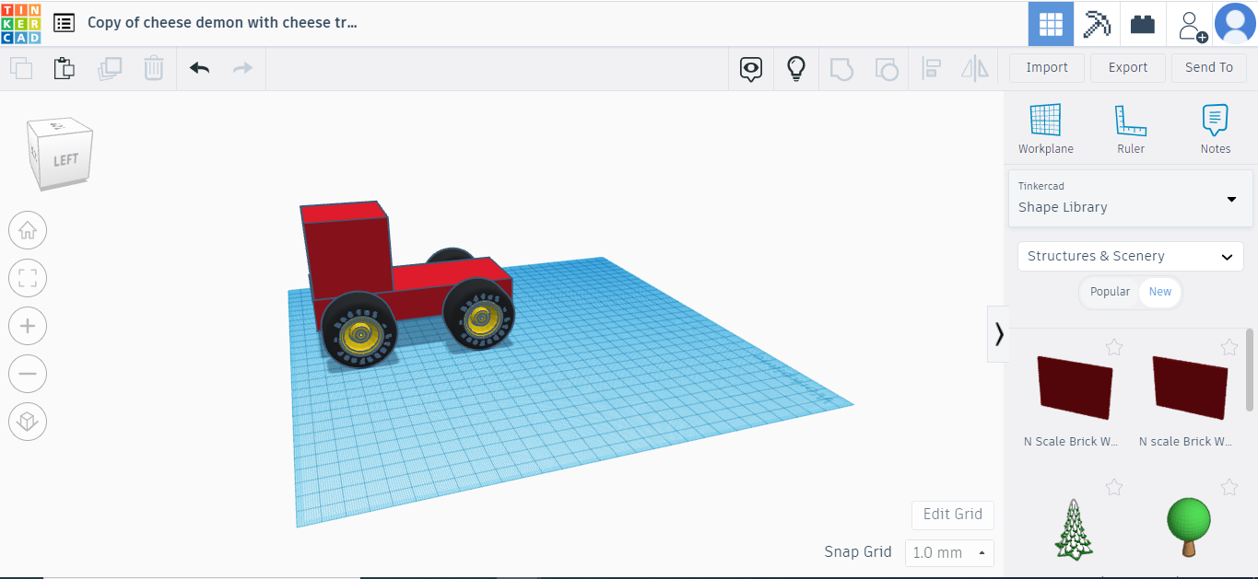Favorite the snowy pine tree star
Image resolution: width=1258 pixels, height=579 pixels.
1114,487
